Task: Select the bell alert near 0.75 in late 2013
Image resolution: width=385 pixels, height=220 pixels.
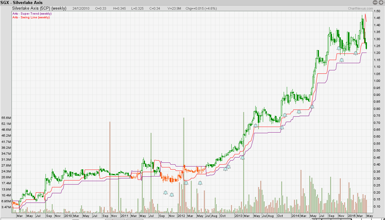Action: tap(285, 115)
